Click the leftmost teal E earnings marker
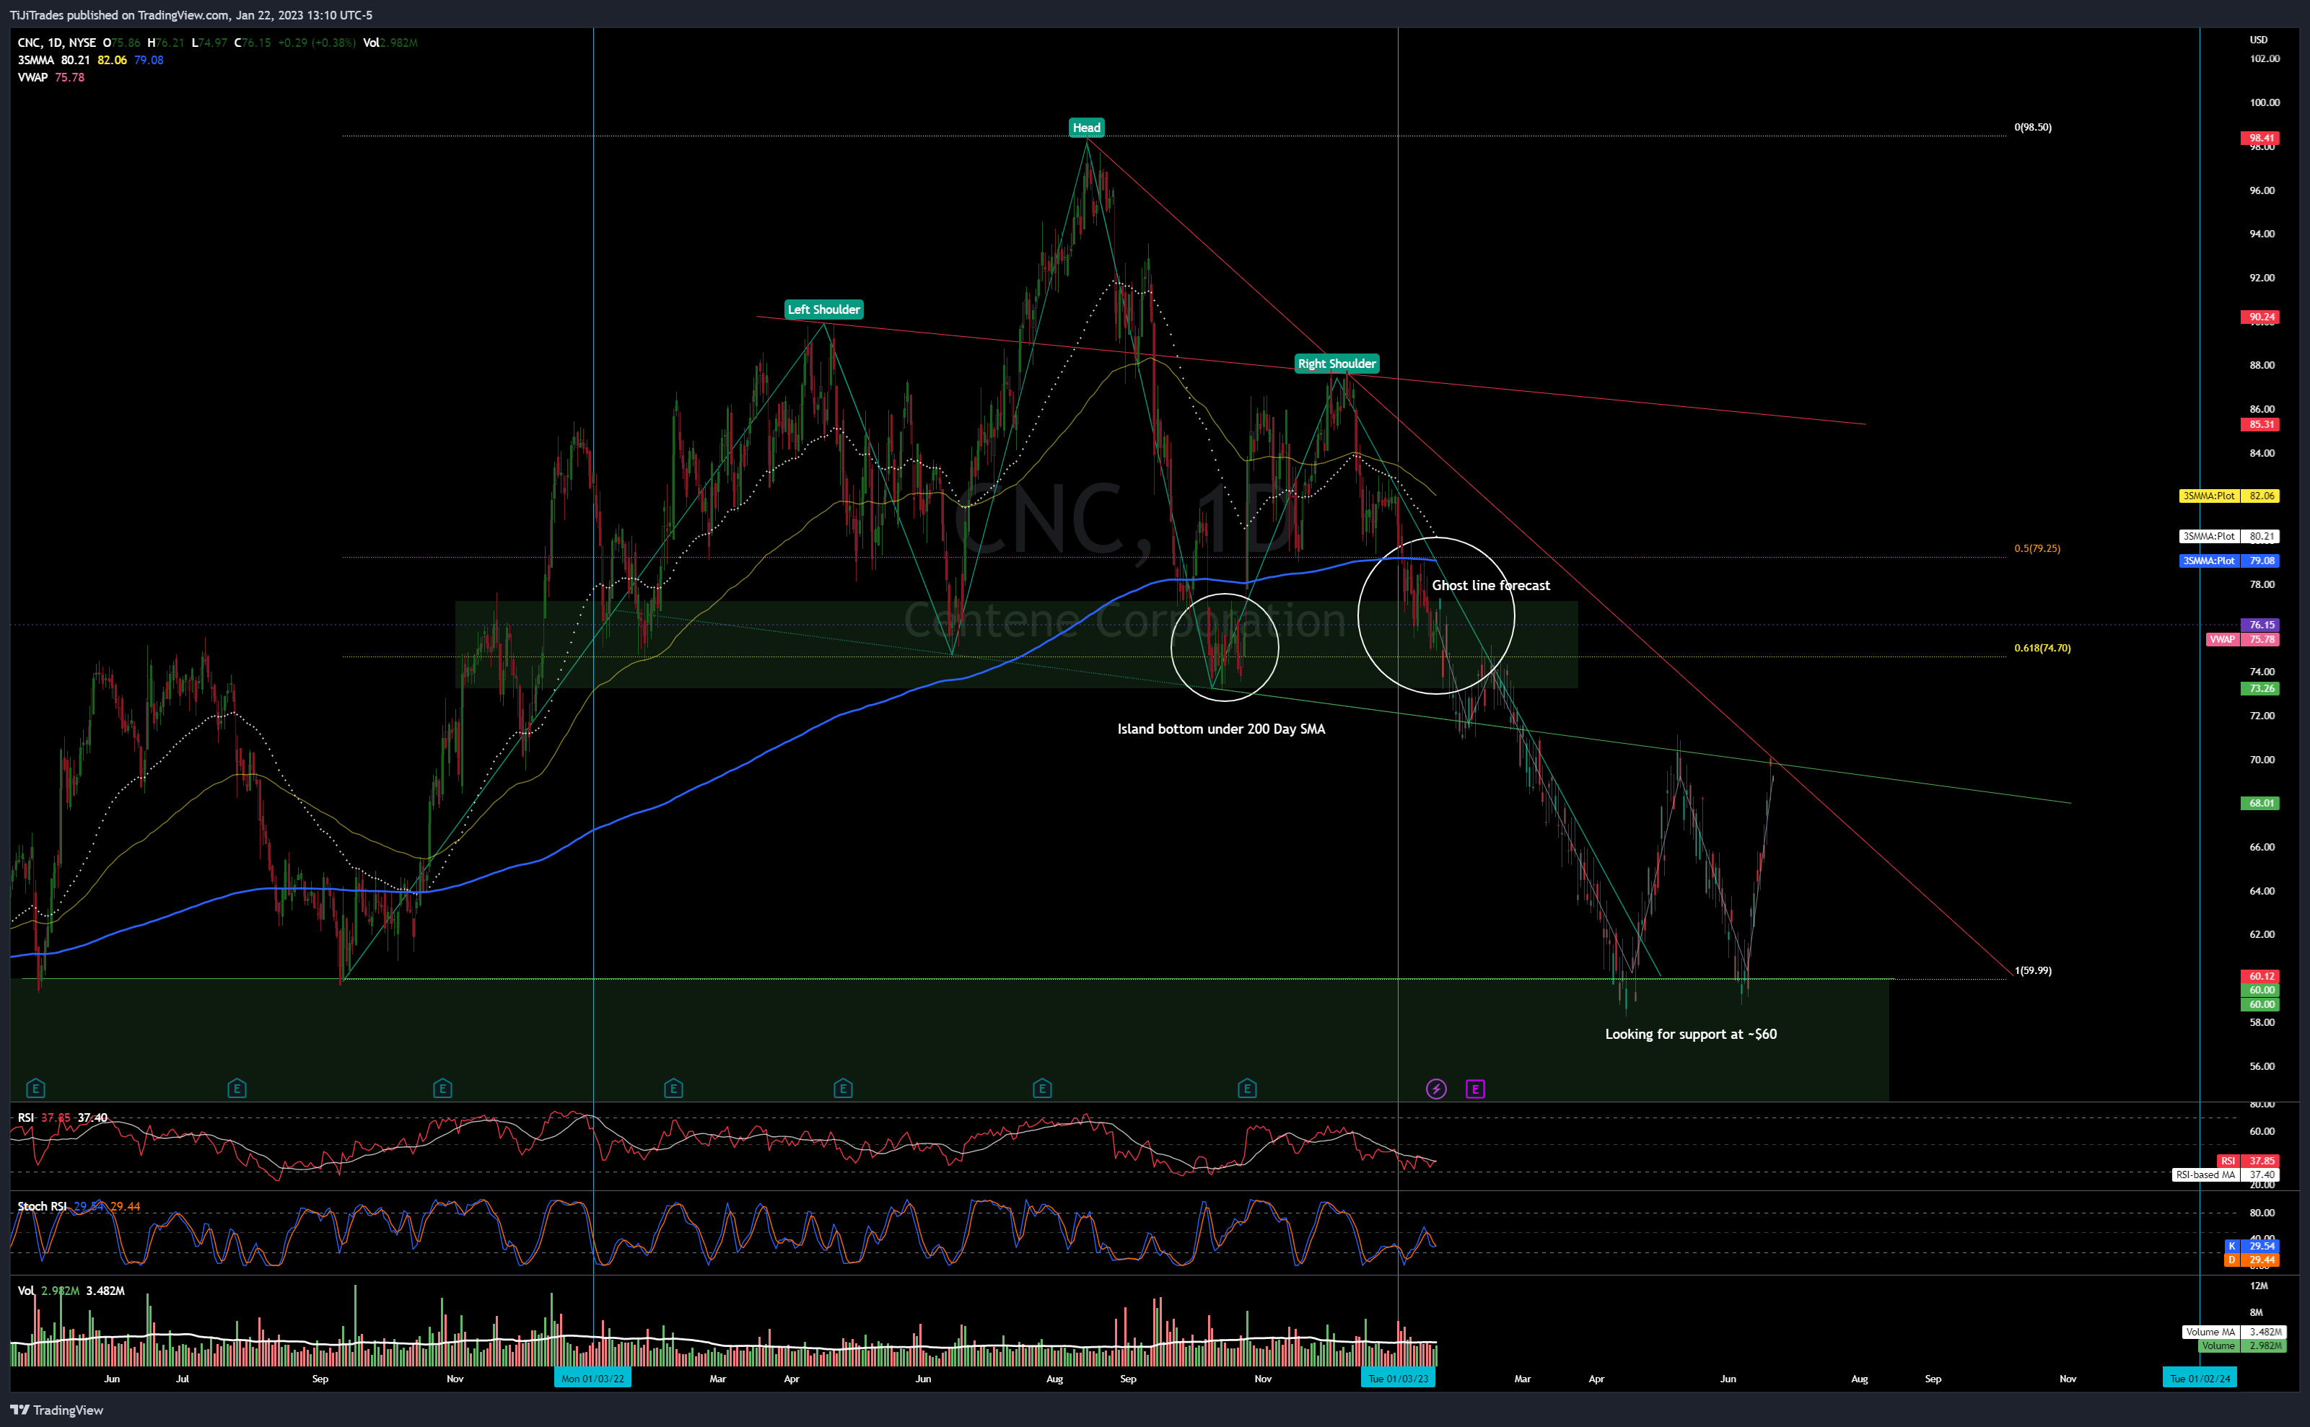This screenshot has height=1427, width=2310. click(36, 1088)
